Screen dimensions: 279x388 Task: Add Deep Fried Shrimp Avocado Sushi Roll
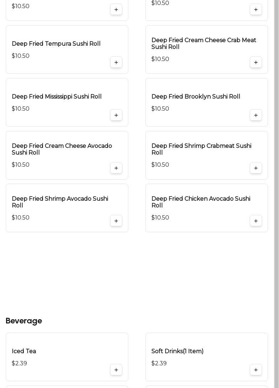tap(116, 221)
